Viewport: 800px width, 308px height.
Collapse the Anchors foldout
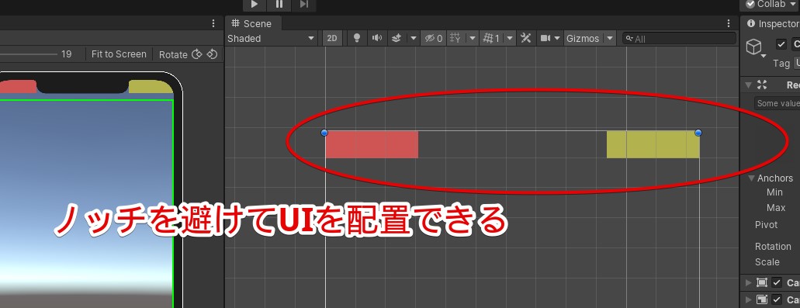point(752,178)
